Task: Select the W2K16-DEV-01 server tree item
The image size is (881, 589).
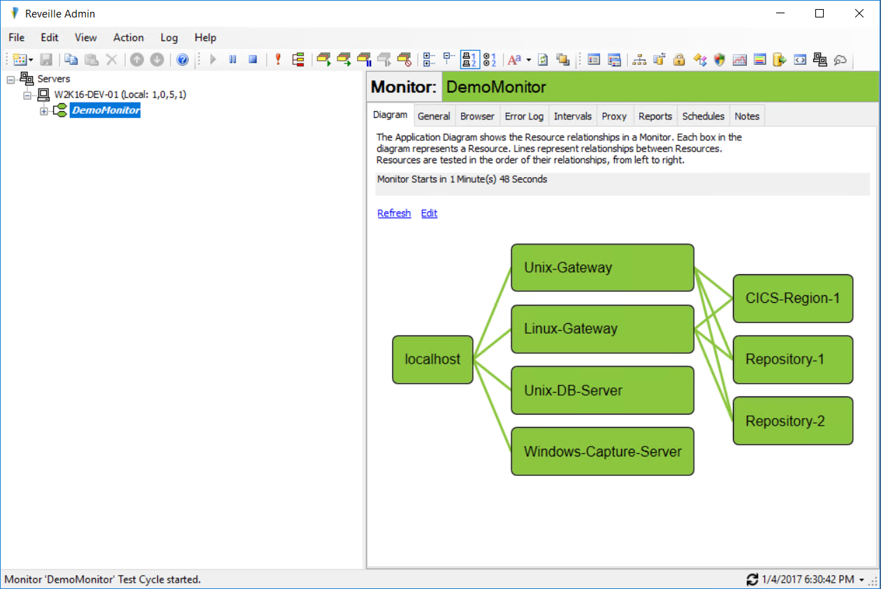Action: click(x=120, y=94)
